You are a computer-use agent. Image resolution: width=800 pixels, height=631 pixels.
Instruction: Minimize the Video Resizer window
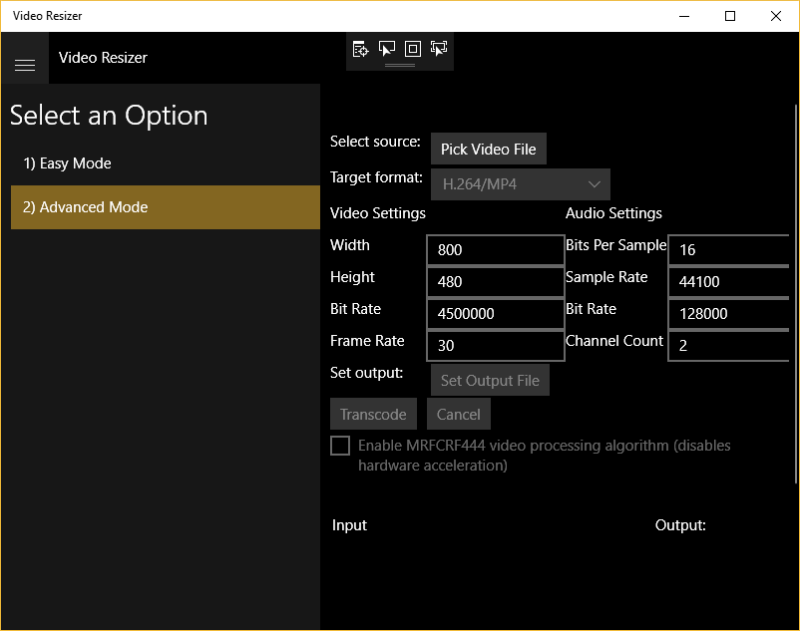684,16
